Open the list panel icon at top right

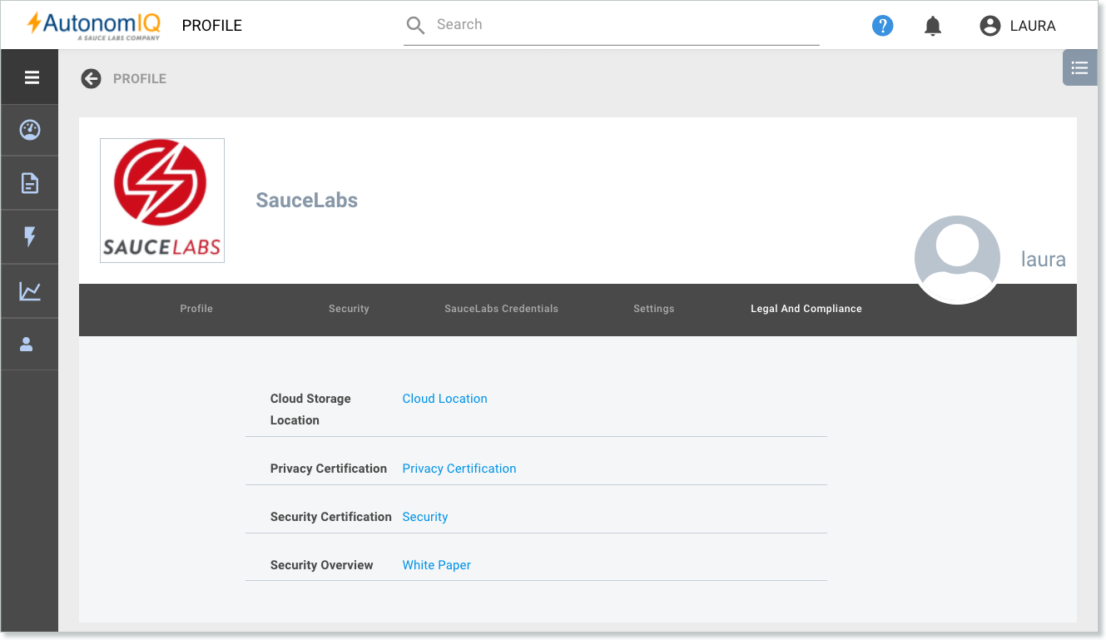(1079, 67)
